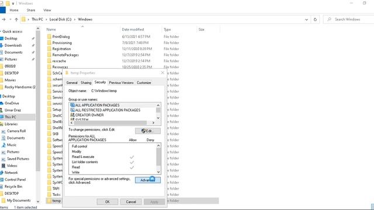Screen dimensions: 374x210
Task: Switch to the Customize tab
Action: pos(144,83)
